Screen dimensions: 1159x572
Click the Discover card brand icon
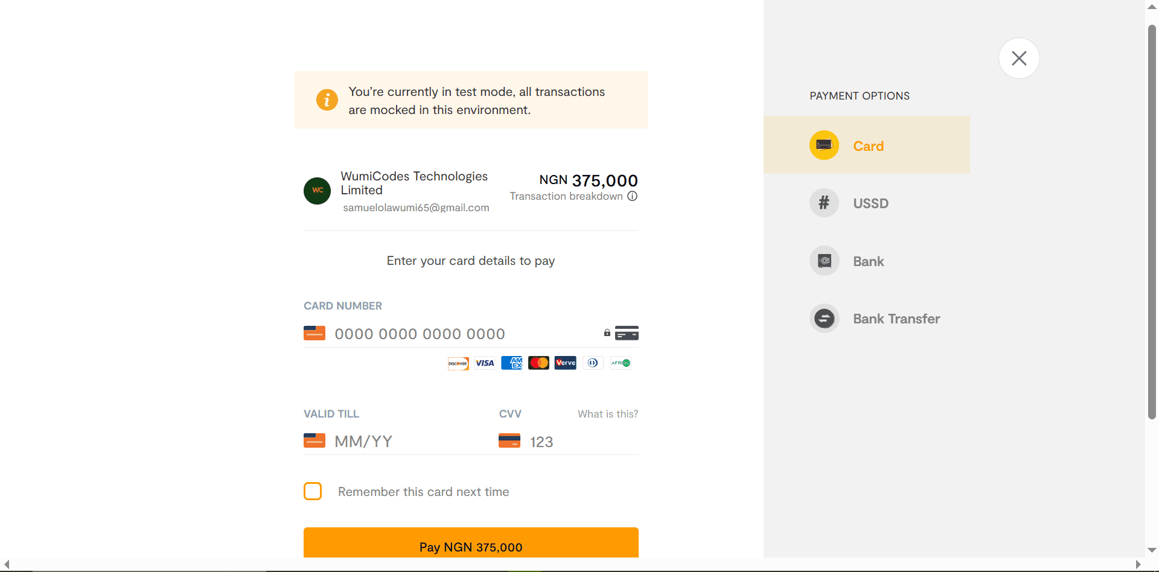[458, 363]
